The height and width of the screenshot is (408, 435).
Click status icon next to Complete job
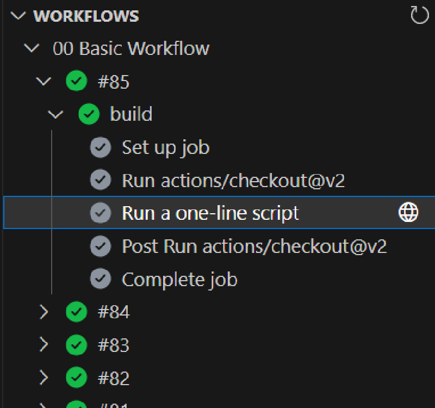pos(100,279)
